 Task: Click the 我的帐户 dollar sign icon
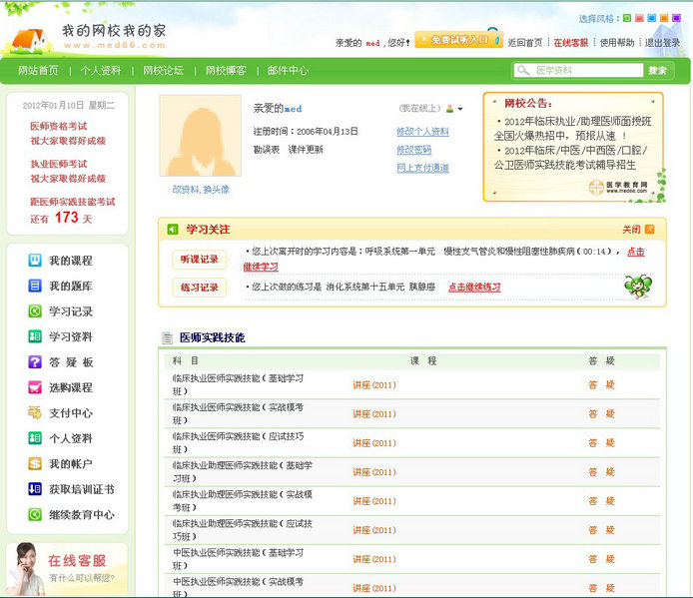(x=35, y=464)
